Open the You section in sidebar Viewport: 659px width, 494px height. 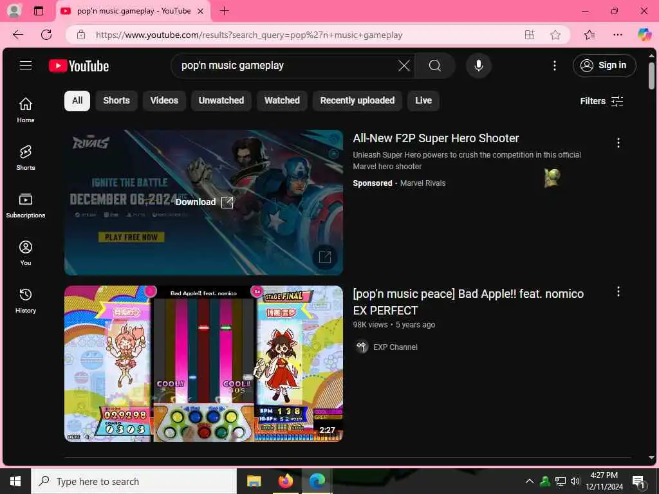tap(26, 253)
